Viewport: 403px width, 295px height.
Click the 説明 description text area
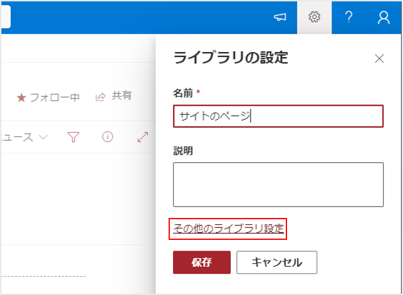pyautogui.click(x=278, y=184)
